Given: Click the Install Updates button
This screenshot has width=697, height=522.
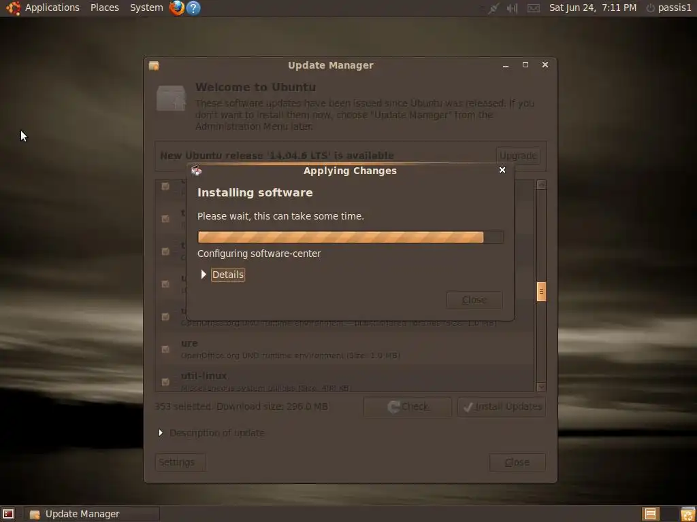Looking at the screenshot, I should [x=502, y=406].
